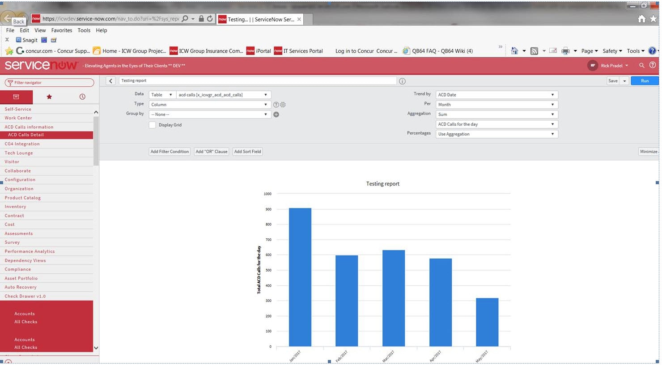Click the Testing report name field

coord(258,81)
